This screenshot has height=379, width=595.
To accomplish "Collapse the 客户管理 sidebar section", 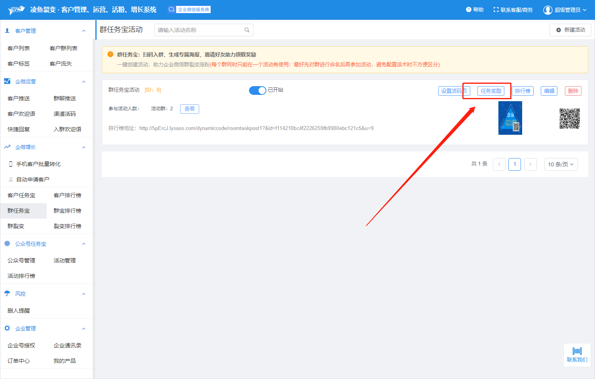I will 84,31.
